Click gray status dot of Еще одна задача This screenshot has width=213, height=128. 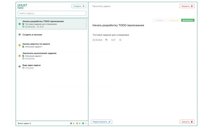[x=20, y=67]
